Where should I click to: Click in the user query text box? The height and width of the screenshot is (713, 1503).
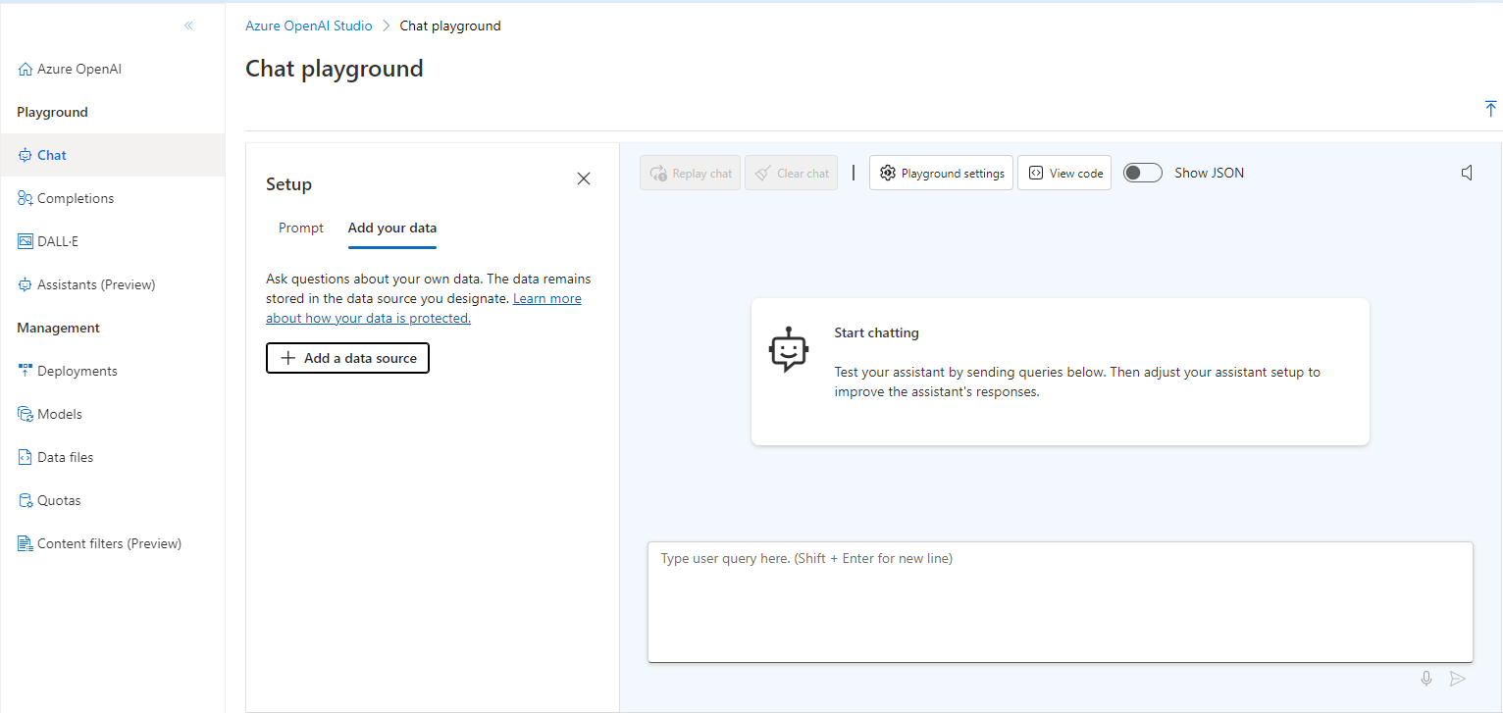1061,602
